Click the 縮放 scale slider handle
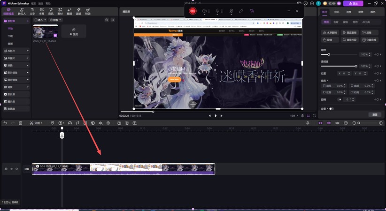The width and height of the screenshot is (386, 211). (x=329, y=54)
